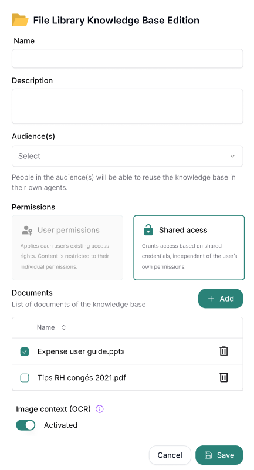Click the yellow folder icon in the title
Screen dimensions: 254x470
20,21
